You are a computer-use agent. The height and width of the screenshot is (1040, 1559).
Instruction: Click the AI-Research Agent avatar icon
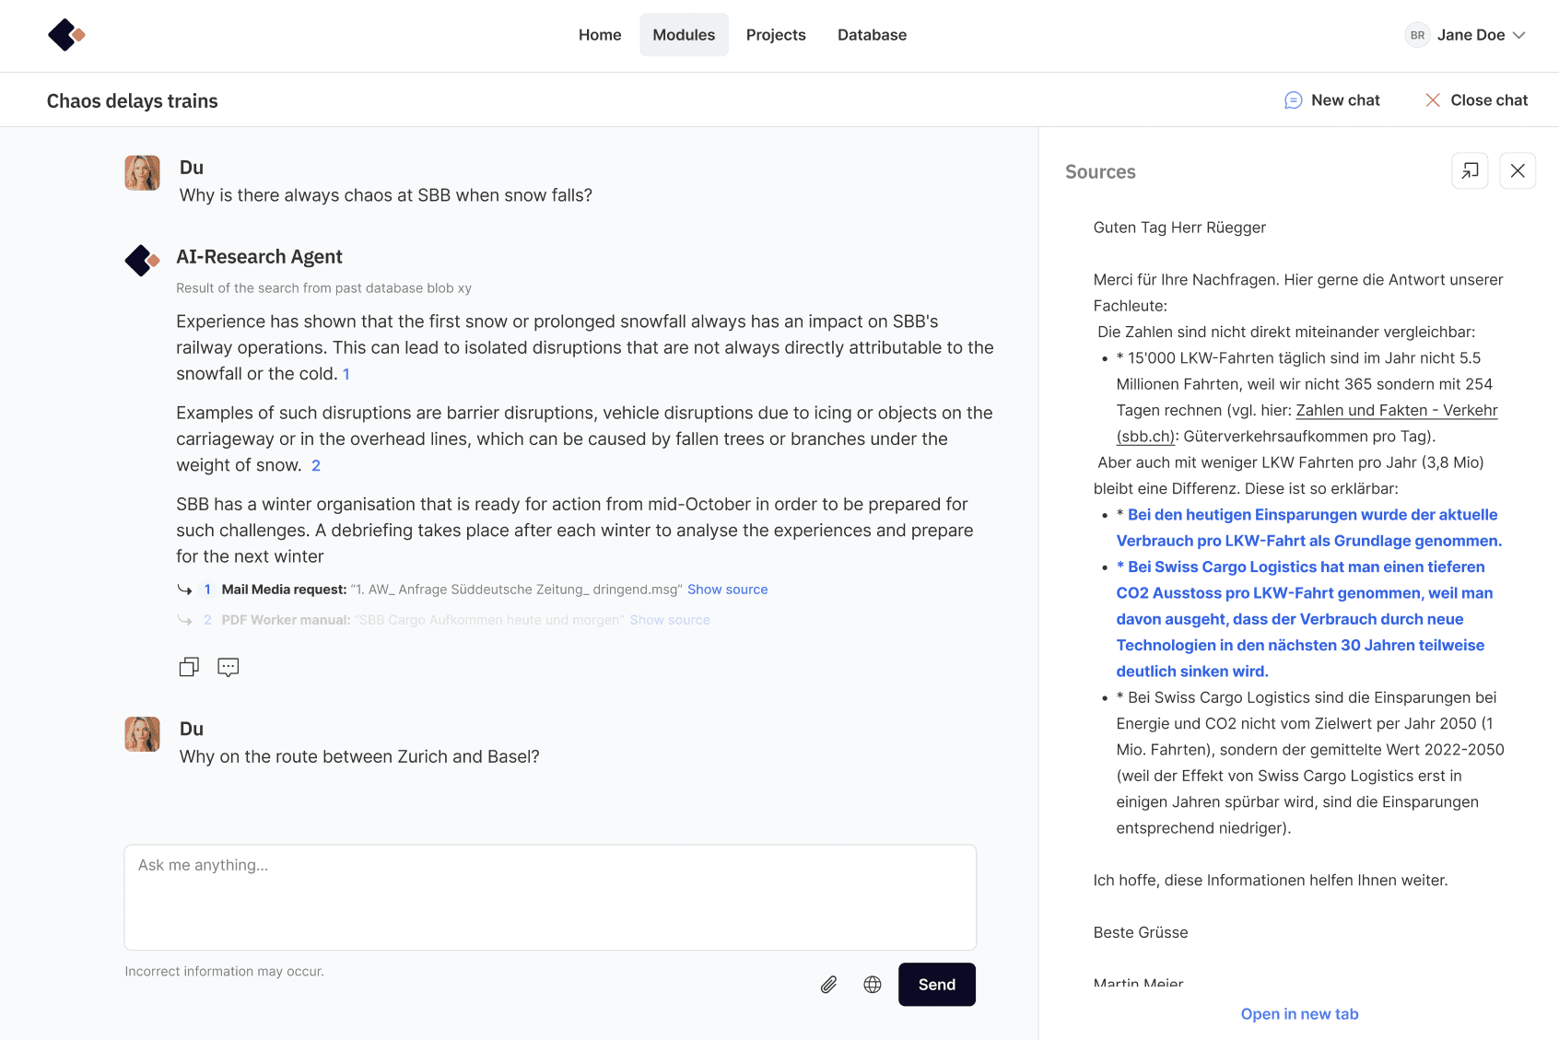tap(143, 261)
